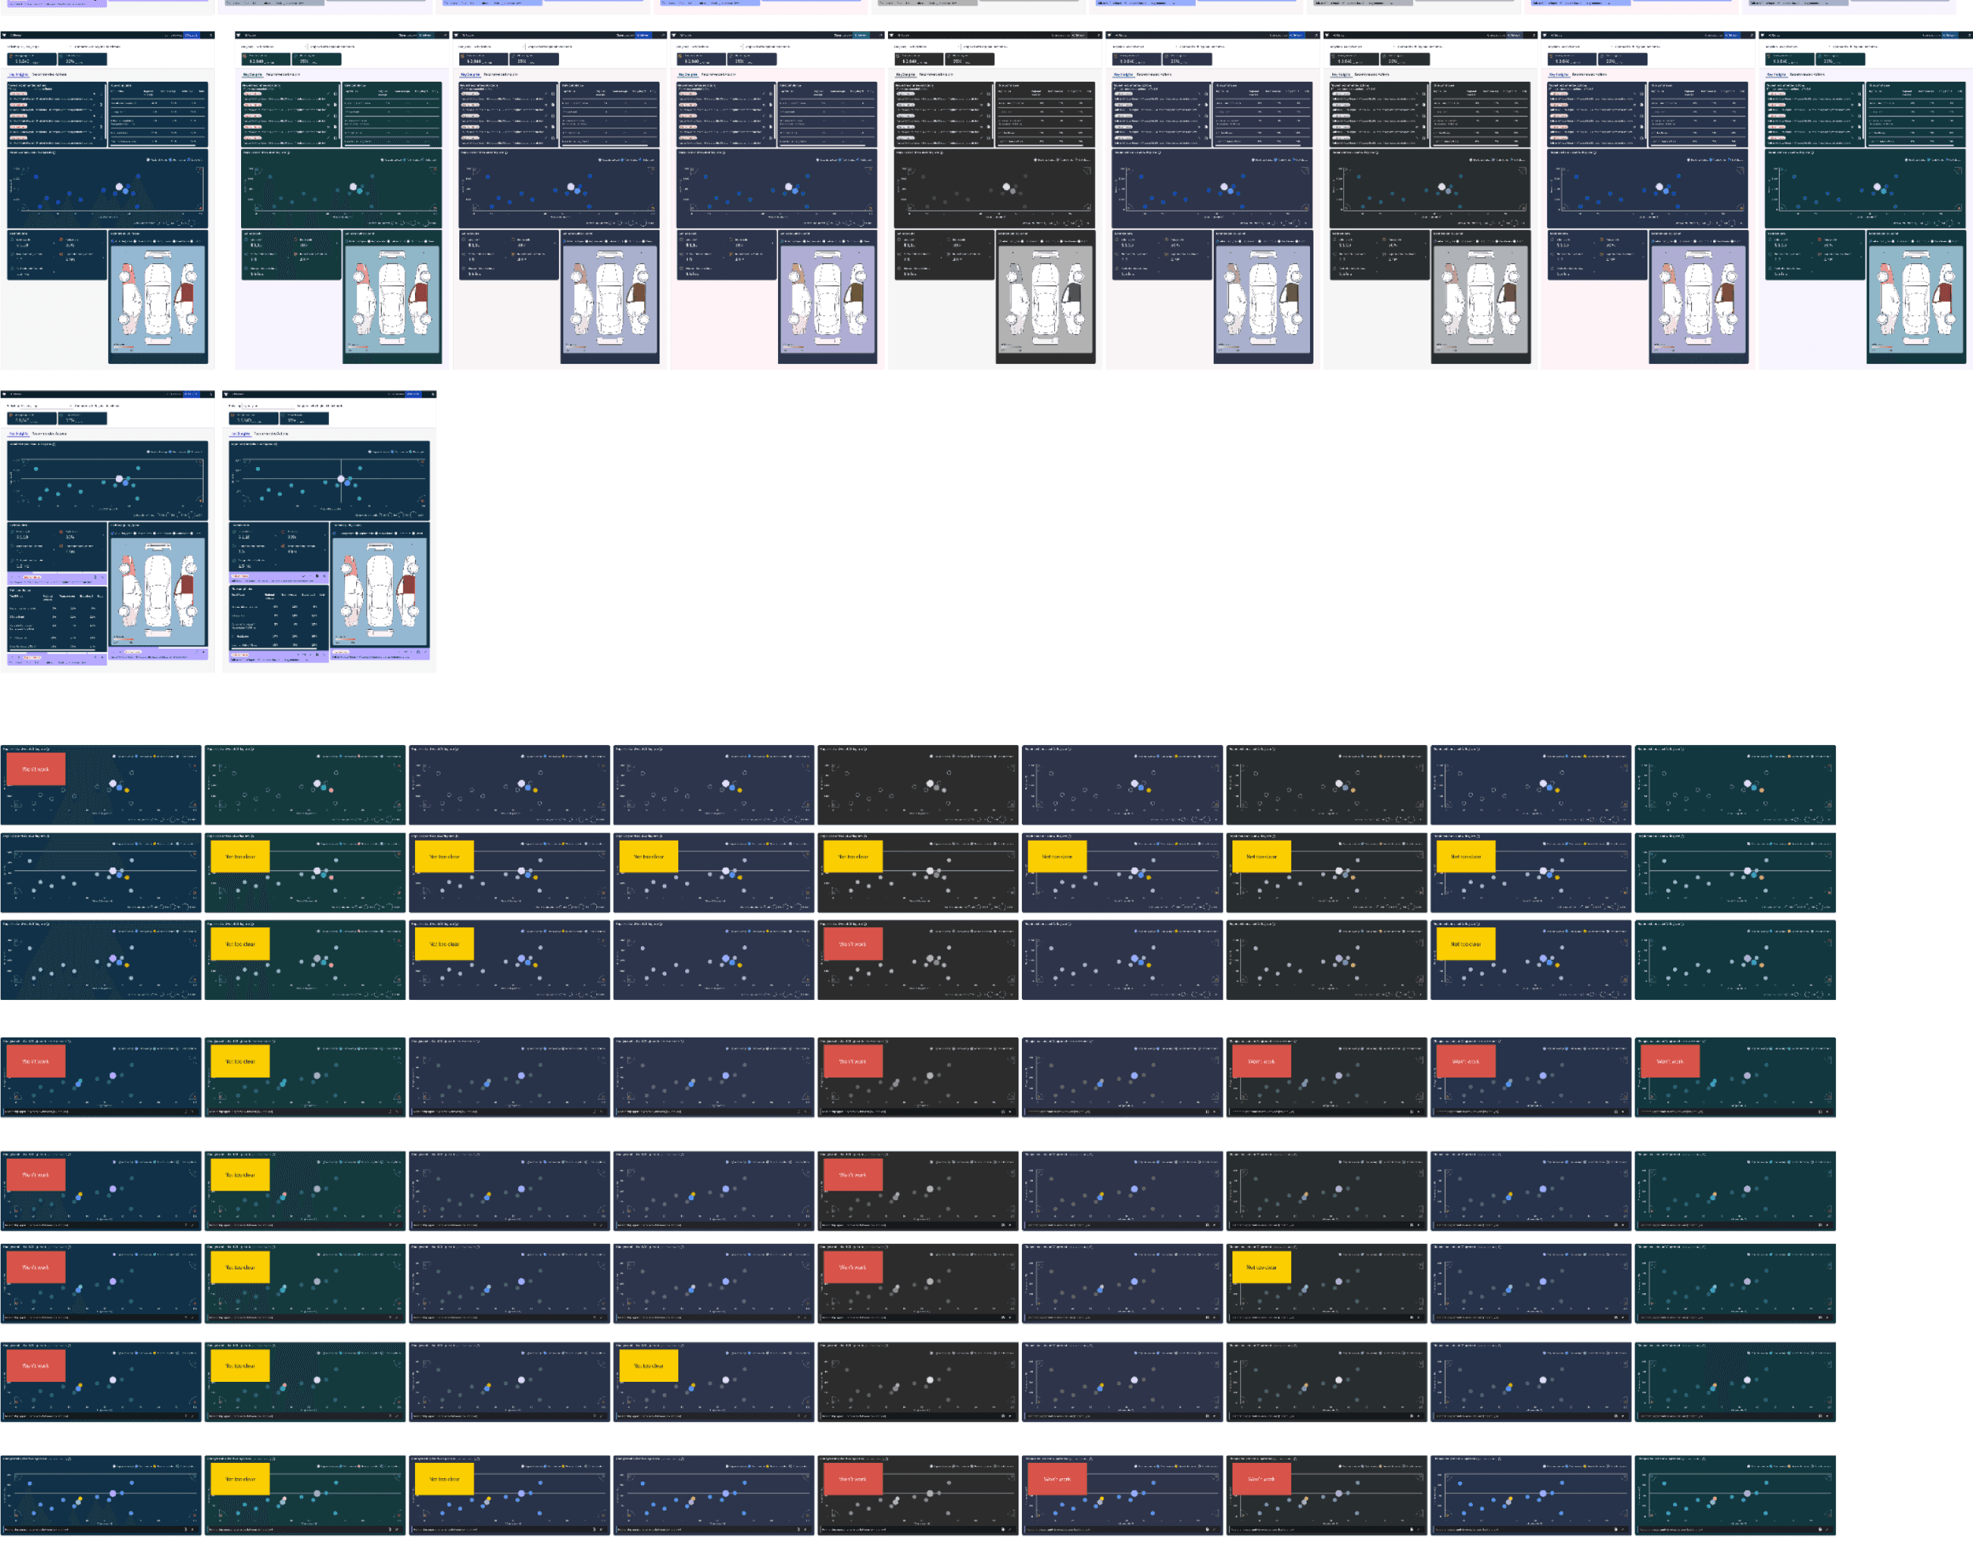The width and height of the screenshot is (1973, 1544).
Task: Select the first radio option above the car diagram
Action: [114, 241]
